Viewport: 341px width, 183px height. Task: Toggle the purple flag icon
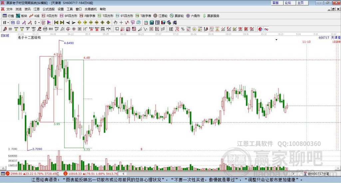tap(49, 23)
